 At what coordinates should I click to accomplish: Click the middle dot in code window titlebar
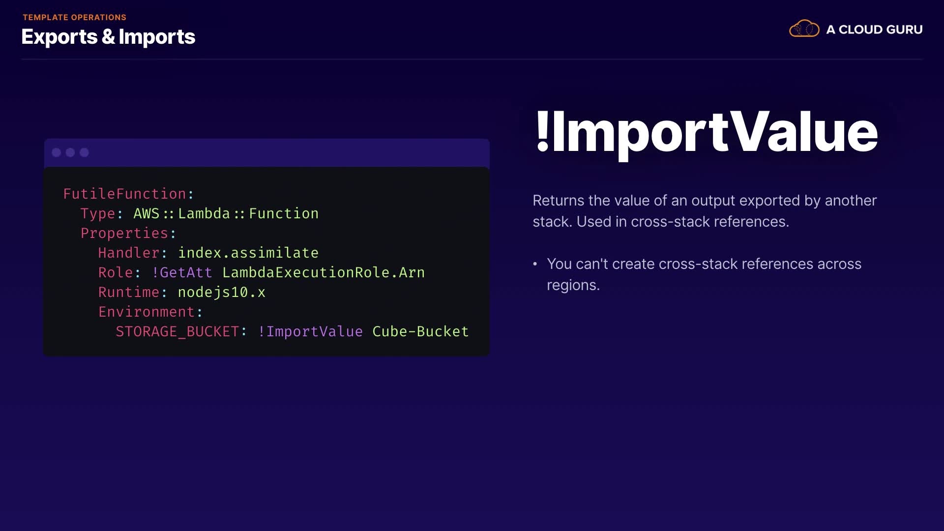click(x=70, y=152)
